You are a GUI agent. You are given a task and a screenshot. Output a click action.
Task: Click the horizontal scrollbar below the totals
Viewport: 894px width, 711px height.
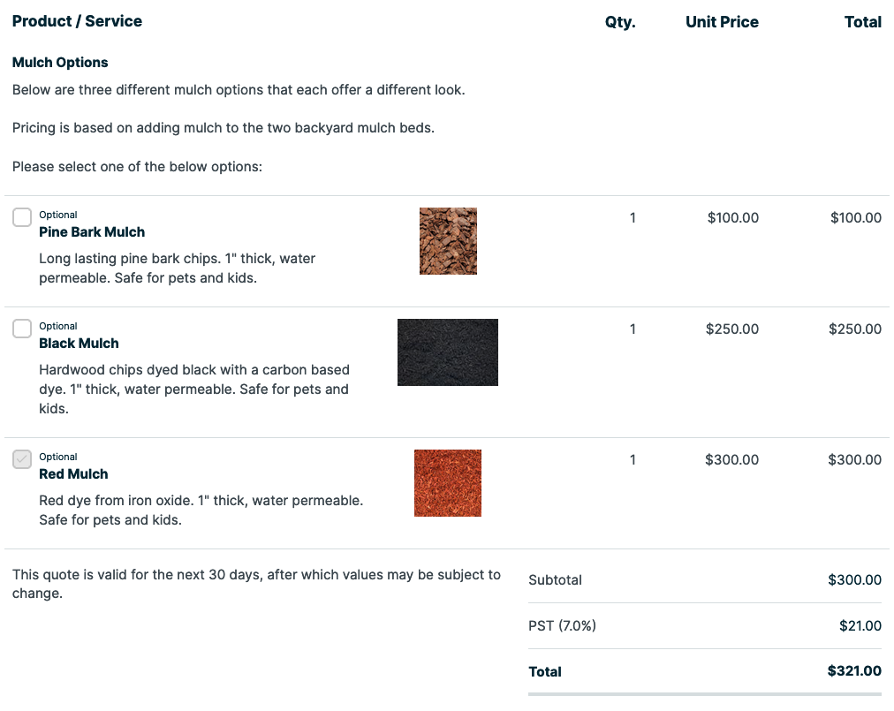coord(704,695)
